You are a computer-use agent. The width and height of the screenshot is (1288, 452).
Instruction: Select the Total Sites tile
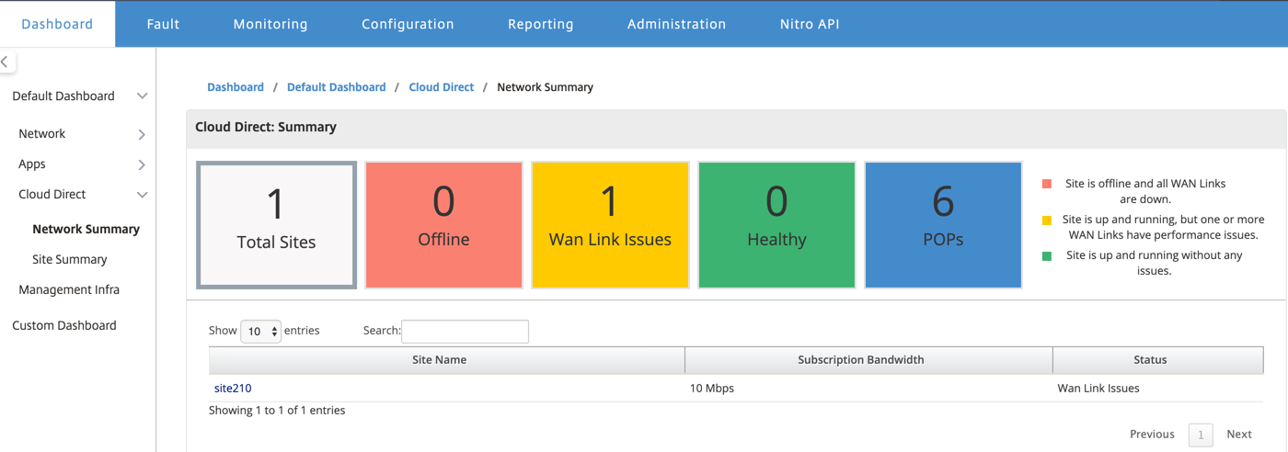(x=276, y=225)
